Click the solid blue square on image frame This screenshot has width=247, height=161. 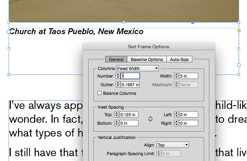point(193,23)
